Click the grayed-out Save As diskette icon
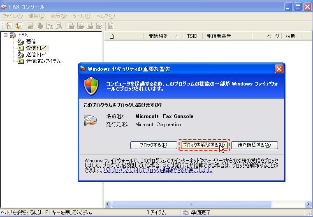The image size is (313, 217). pyautogui.click(x=50, y=26)
